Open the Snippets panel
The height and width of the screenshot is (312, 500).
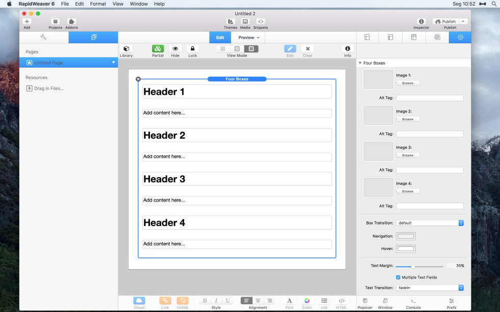click(261, 21)
